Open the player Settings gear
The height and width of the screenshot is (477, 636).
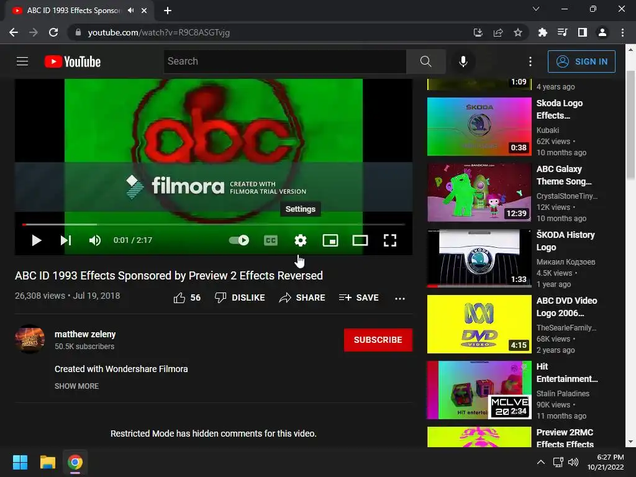[301, 240]
